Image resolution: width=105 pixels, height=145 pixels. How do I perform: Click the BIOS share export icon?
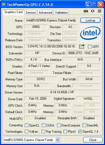coord(82,46)
